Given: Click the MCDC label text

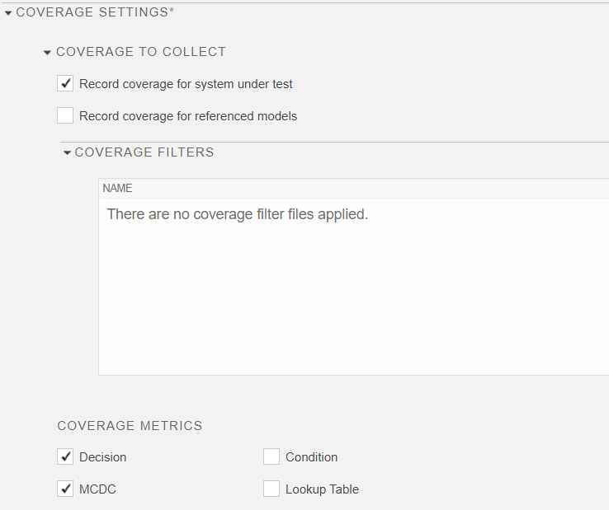Looking at the screenshot, I should click(97, 489).
